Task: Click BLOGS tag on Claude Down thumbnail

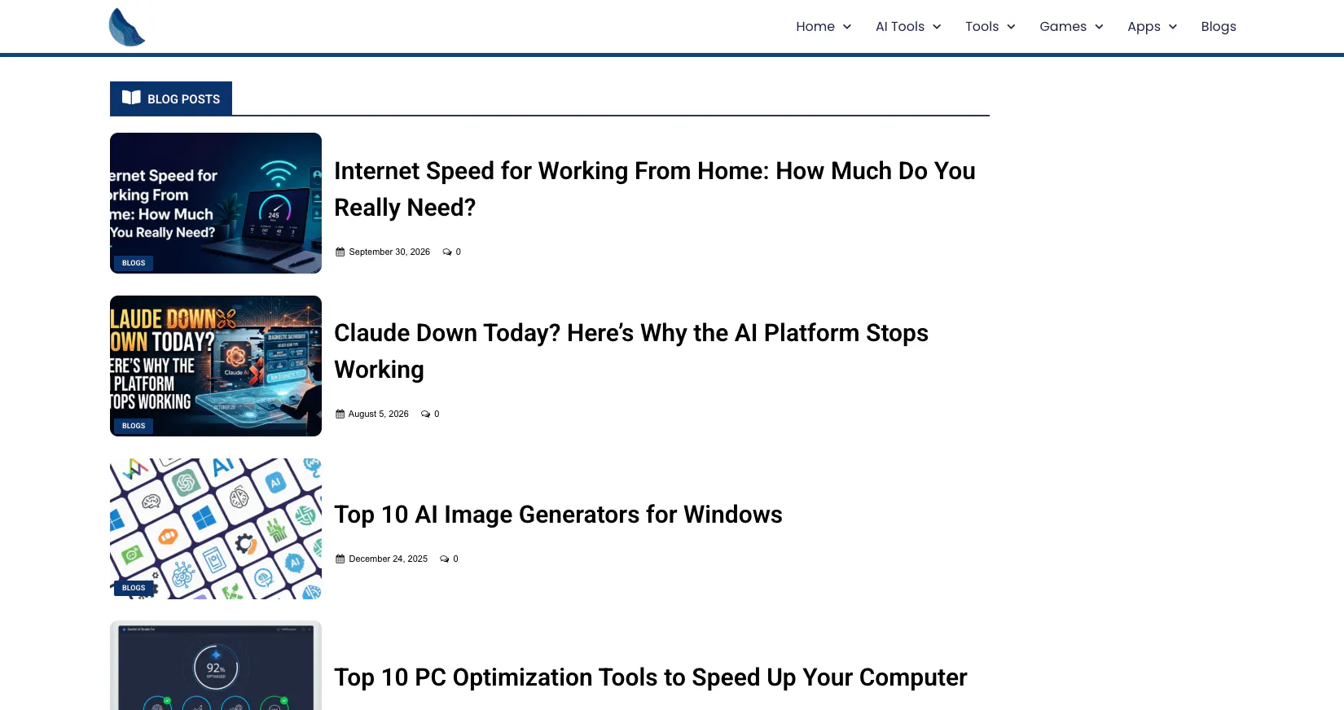Action: (134, 426)
